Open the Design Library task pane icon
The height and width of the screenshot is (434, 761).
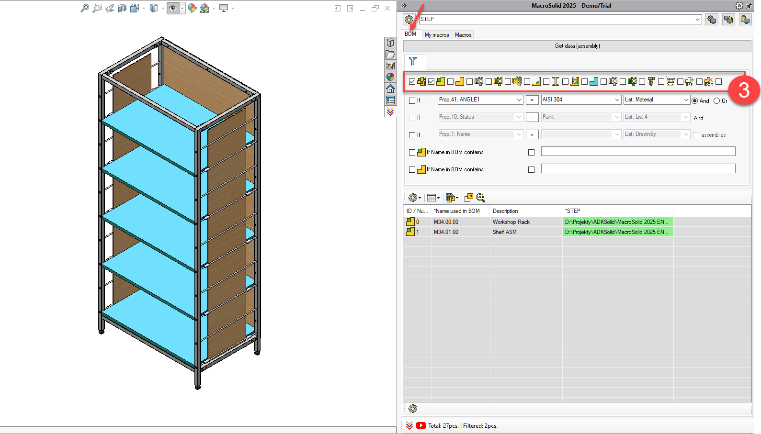(390, 43)
